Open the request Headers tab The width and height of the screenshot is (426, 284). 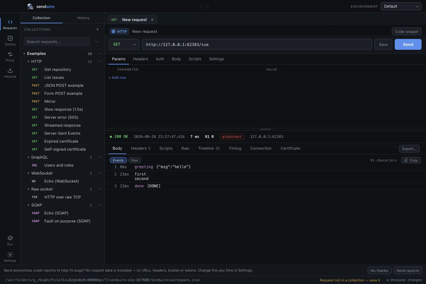click(x=140, y=59)
